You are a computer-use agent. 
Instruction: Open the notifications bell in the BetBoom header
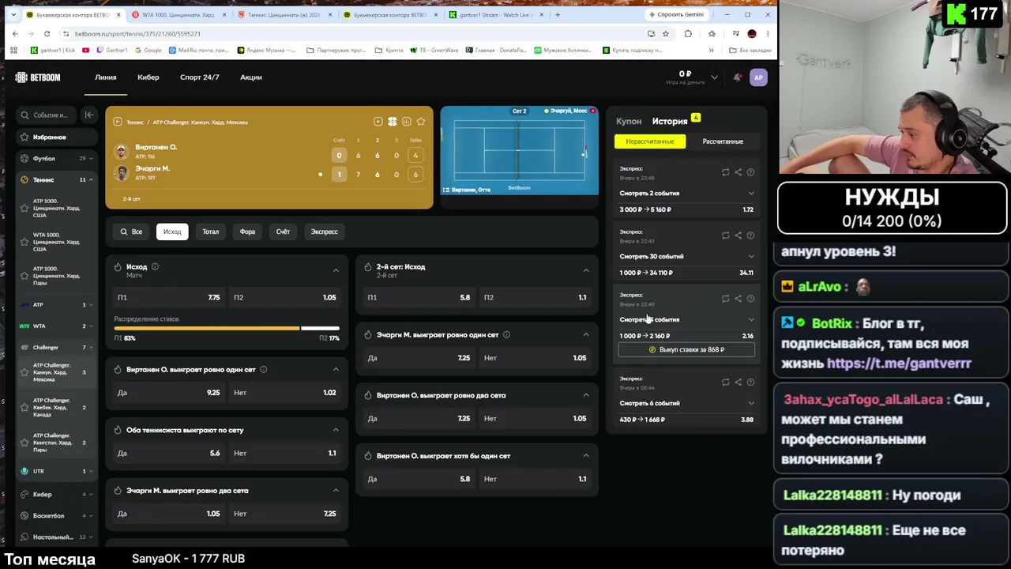click(737, 77)
